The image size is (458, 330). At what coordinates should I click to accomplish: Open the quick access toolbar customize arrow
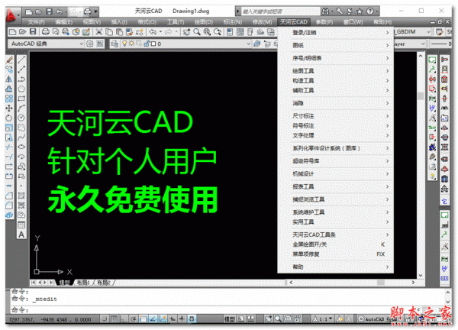(x=95, y=11)
